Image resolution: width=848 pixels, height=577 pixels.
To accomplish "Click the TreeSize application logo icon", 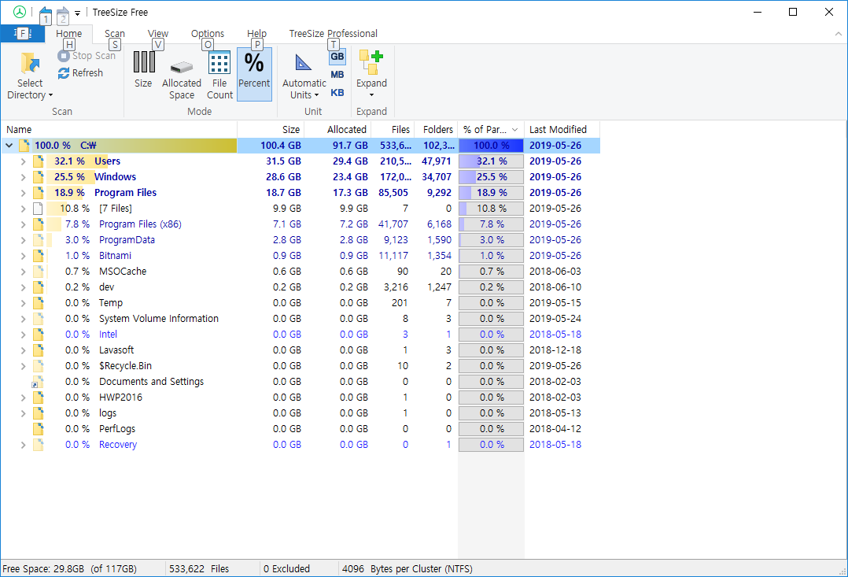I will click(x=20, y=12).
